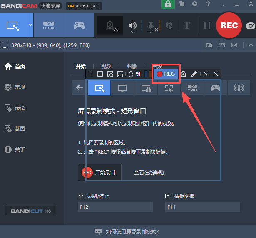The image size is (256, 238).
Task: Select HDMI device recording mode in top toolbar
Action: point(49,25)
